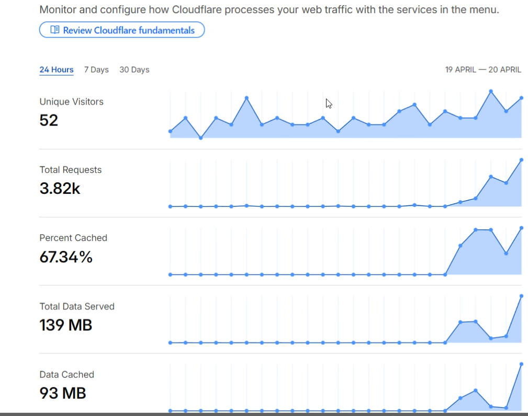This screenshot has width=528, height=416.
Task: Select the 93 MB data cached value
Action: click(63, 393)
